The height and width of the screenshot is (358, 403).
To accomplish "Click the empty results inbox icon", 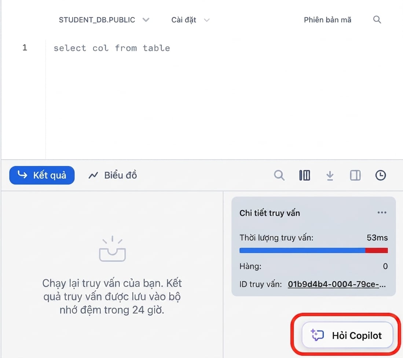I will coord(112,249).
